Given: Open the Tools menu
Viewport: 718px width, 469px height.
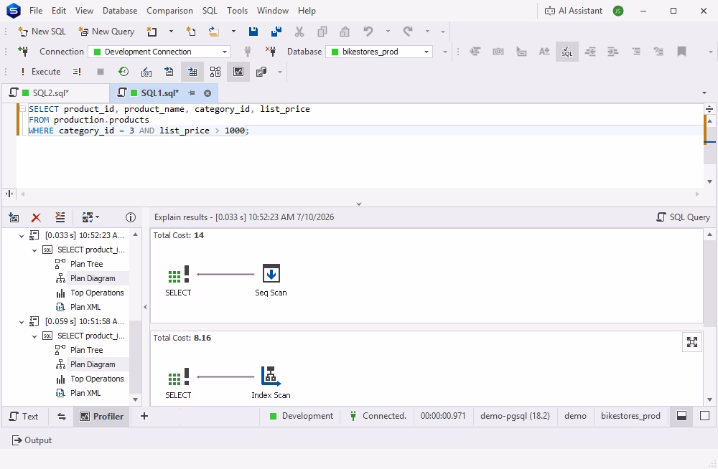Looking at the screenshot, I should tap(237, 11).
